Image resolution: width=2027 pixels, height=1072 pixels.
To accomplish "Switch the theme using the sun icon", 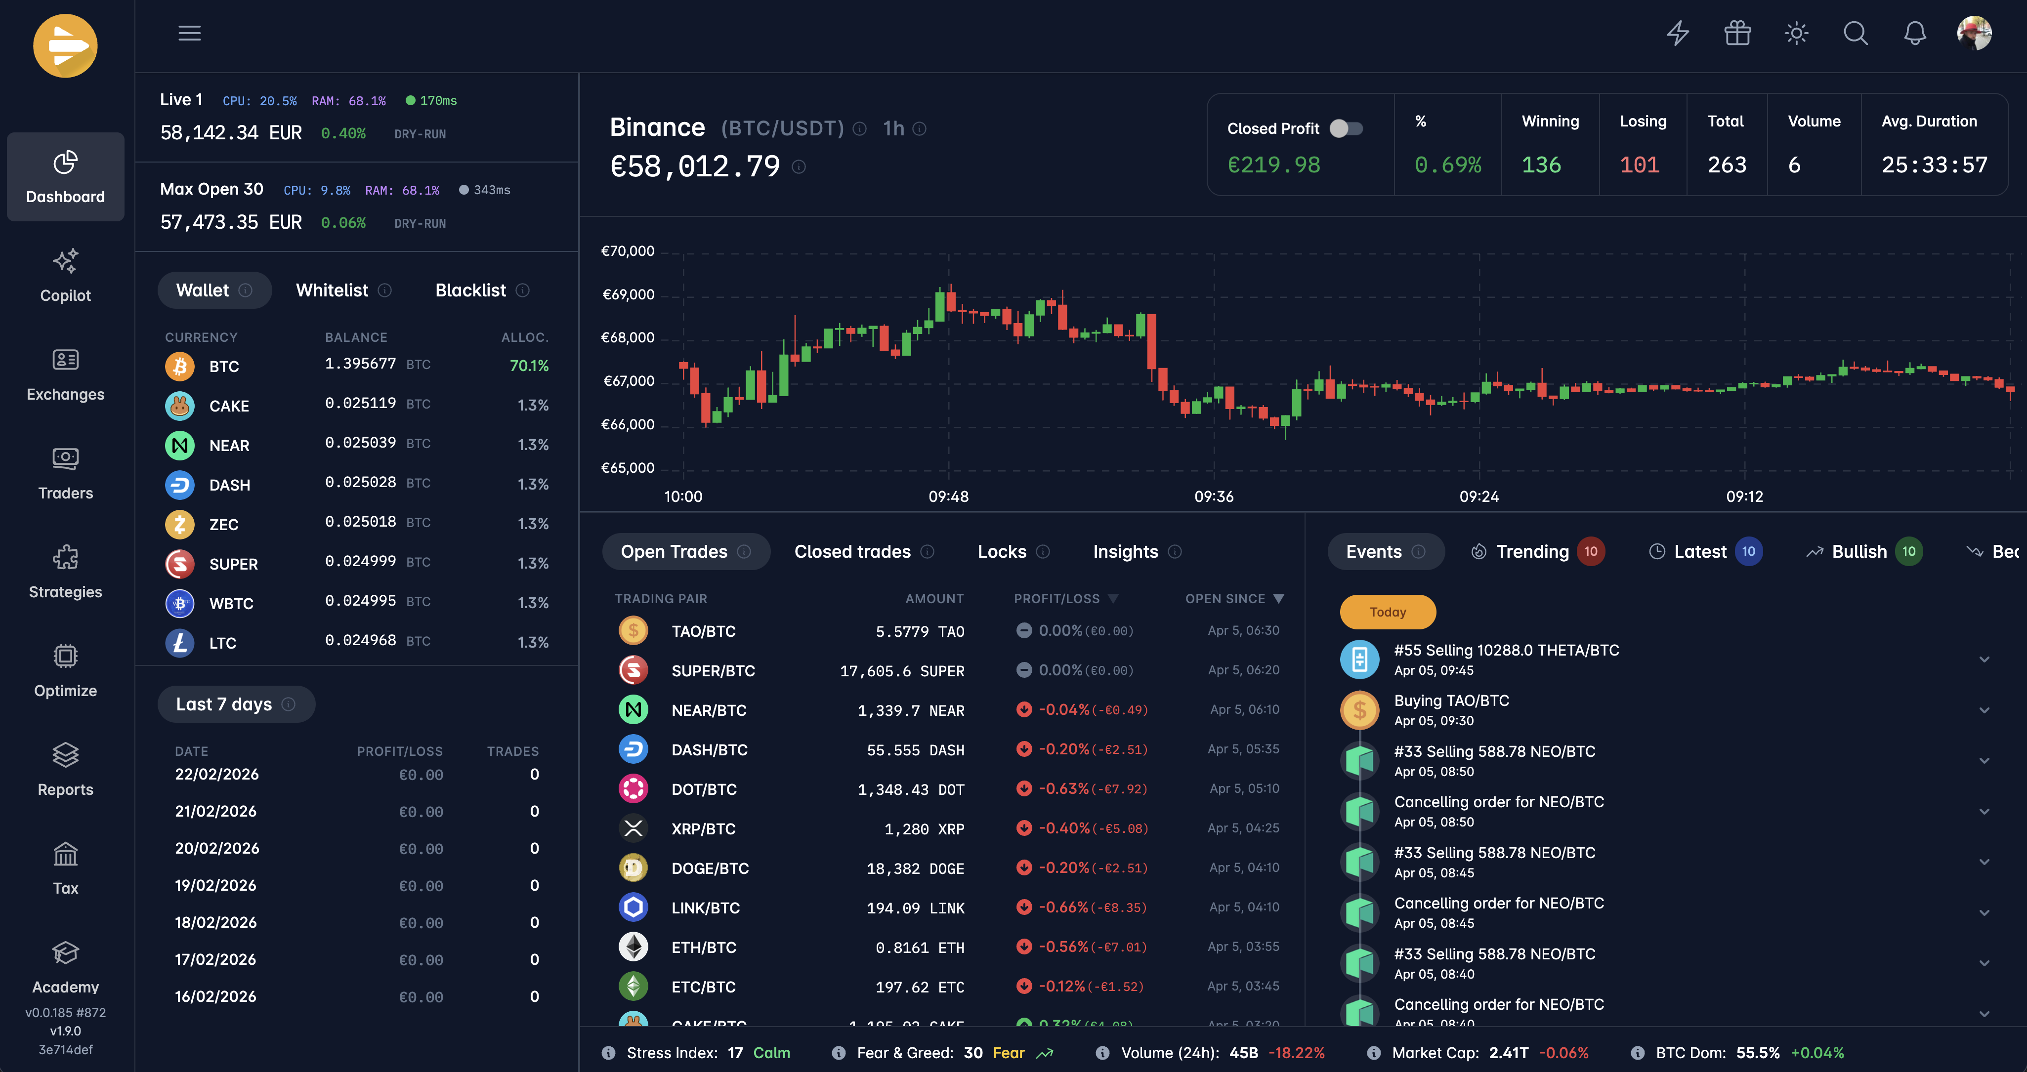I will point(1796,34).
